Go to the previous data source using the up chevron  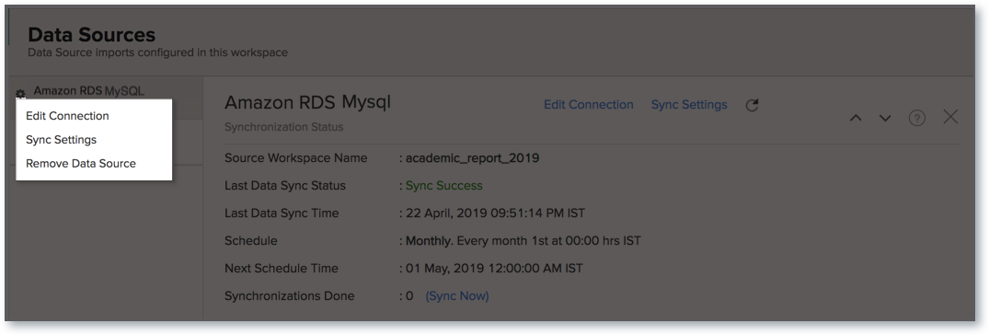click(856, 118)
